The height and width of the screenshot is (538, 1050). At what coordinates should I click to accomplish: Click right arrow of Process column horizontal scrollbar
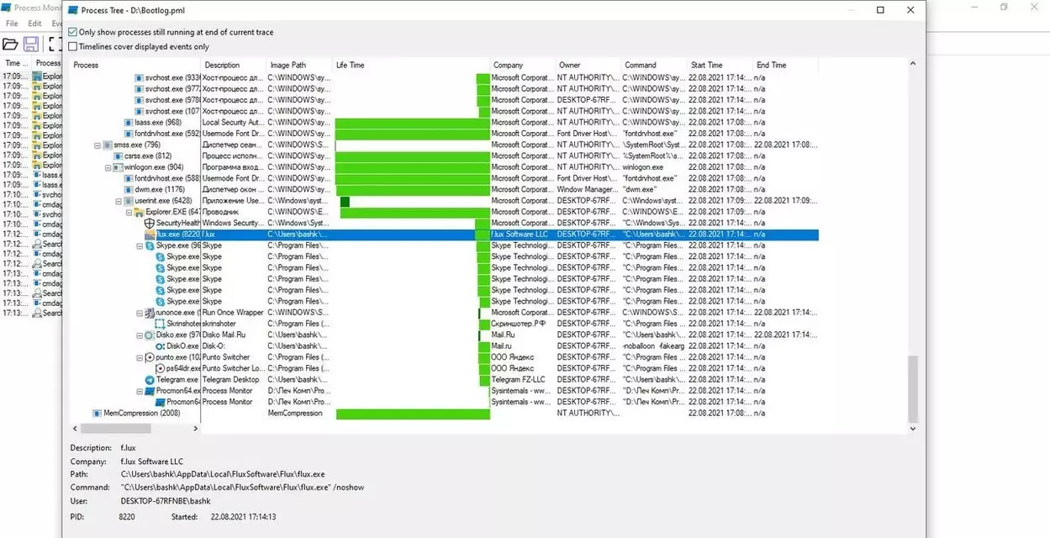[x=196, y=429]
